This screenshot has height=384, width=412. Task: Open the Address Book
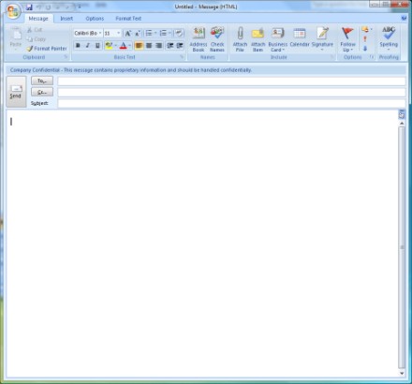(x=199, y=39)
